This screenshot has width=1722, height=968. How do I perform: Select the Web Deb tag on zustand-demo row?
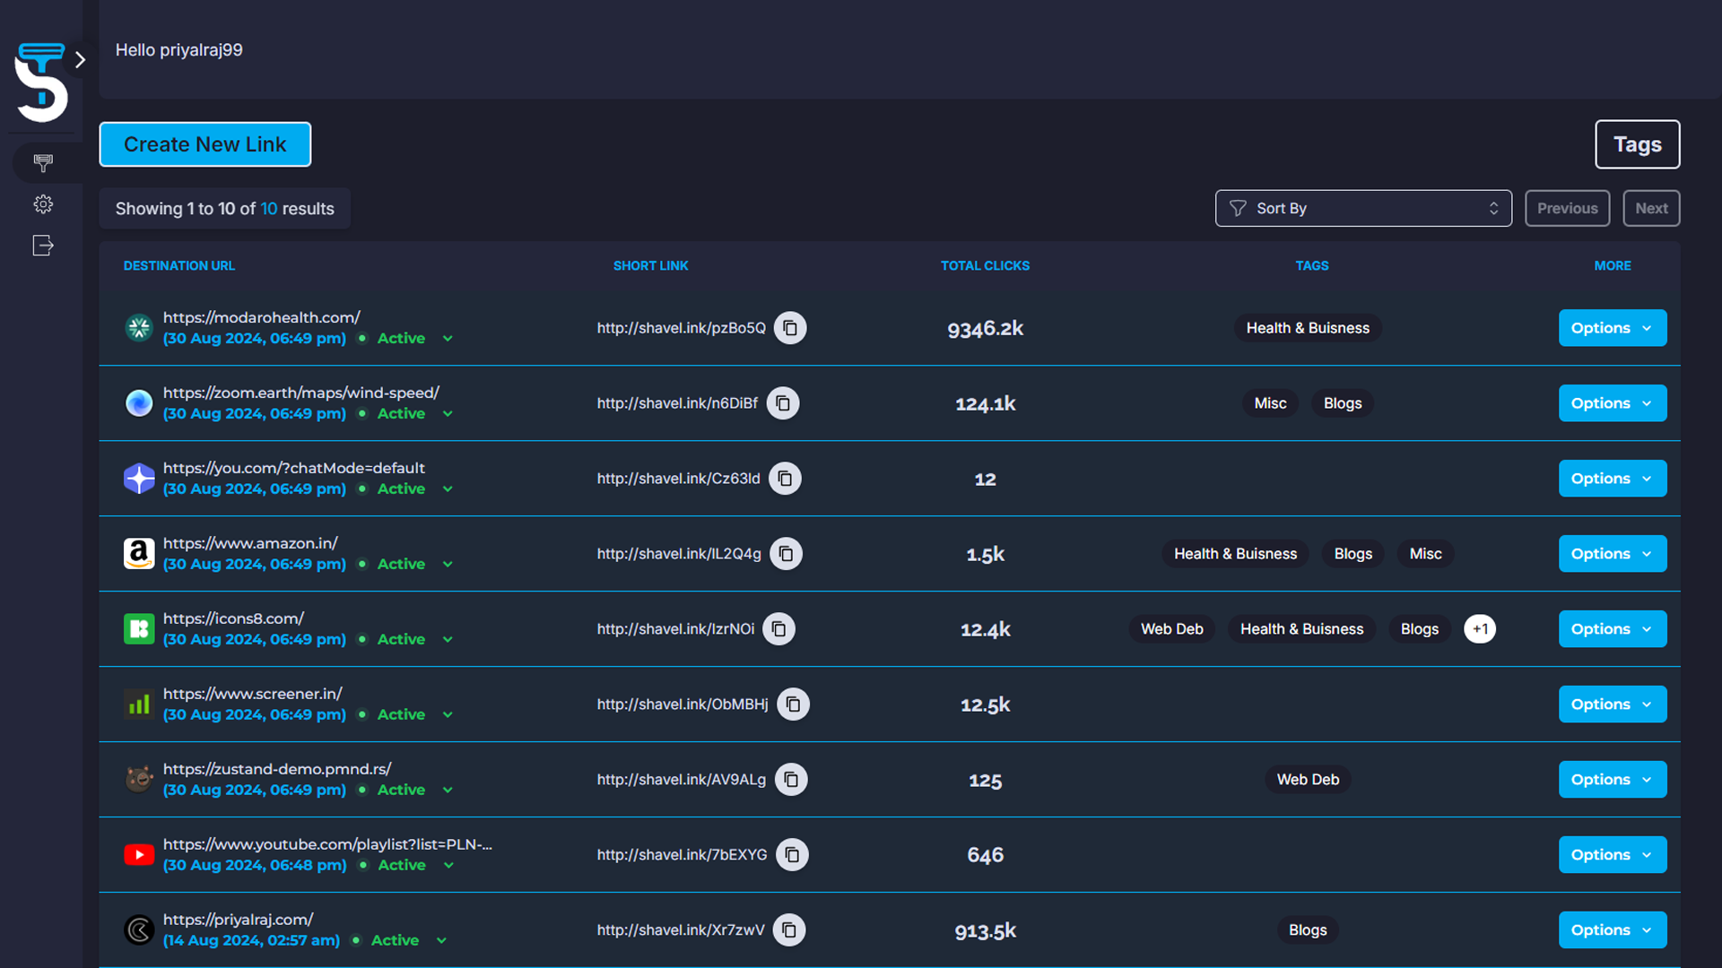pos(1308,779)
